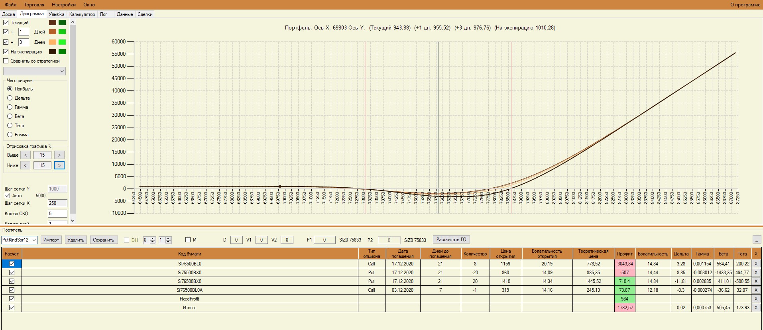Remove the FixedProfit row with X
Viewport: 763px width, 330px height.
[x=755, y=299]
